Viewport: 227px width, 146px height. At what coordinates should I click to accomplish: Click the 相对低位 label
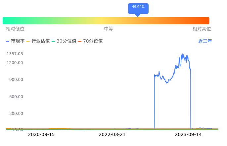coord(15,29)
